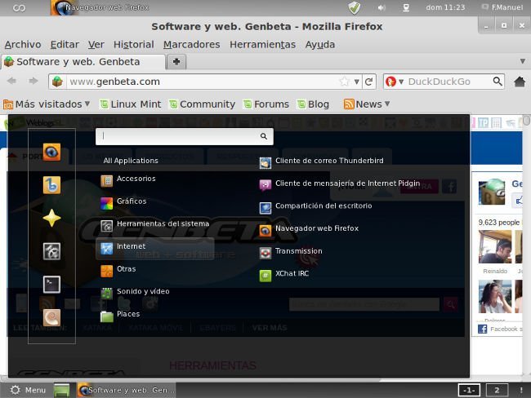Open the Places category
This screenshot has width=531, height=398.
[120, 315]
